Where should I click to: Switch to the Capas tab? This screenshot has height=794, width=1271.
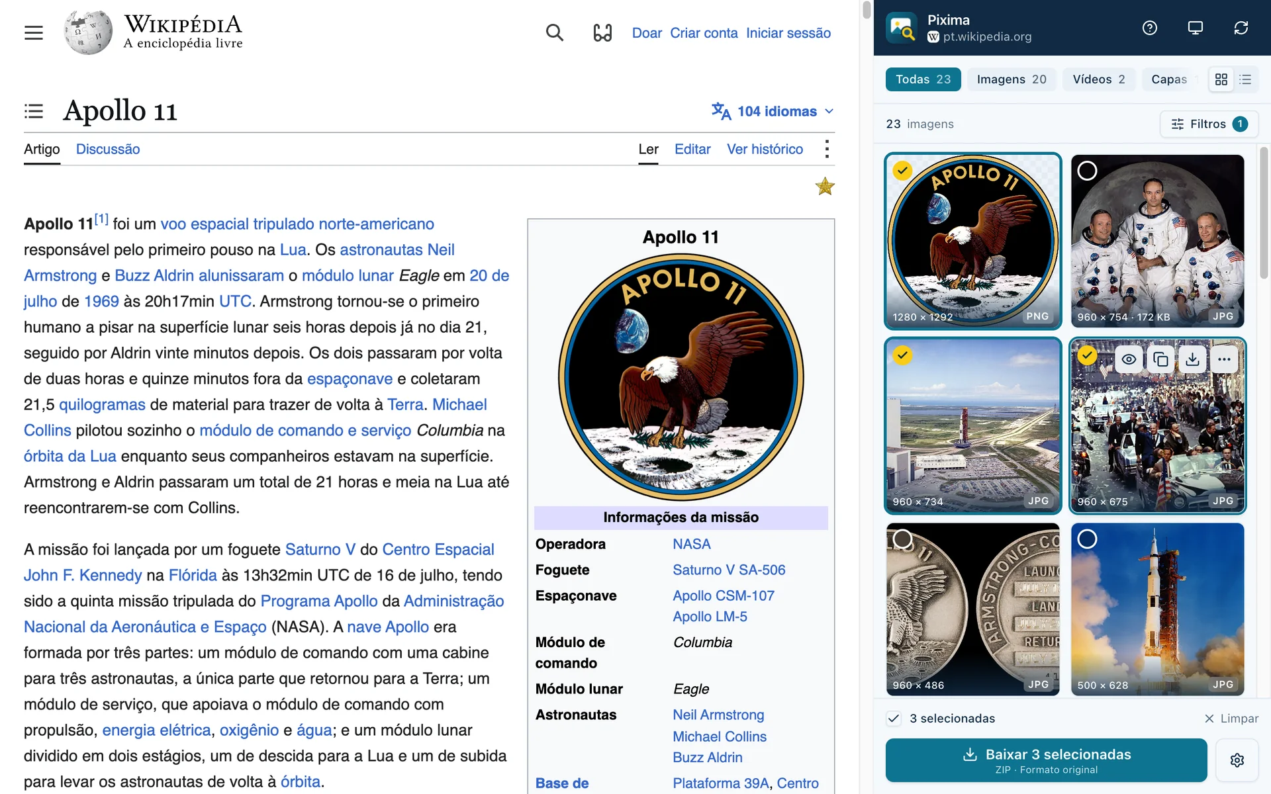[1169, 79]
